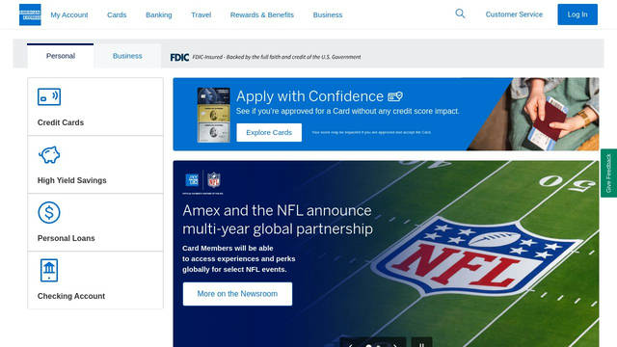Click the Apply with Confidence heading
This screenshot has width=617, height=347.
tap(309, 96)
